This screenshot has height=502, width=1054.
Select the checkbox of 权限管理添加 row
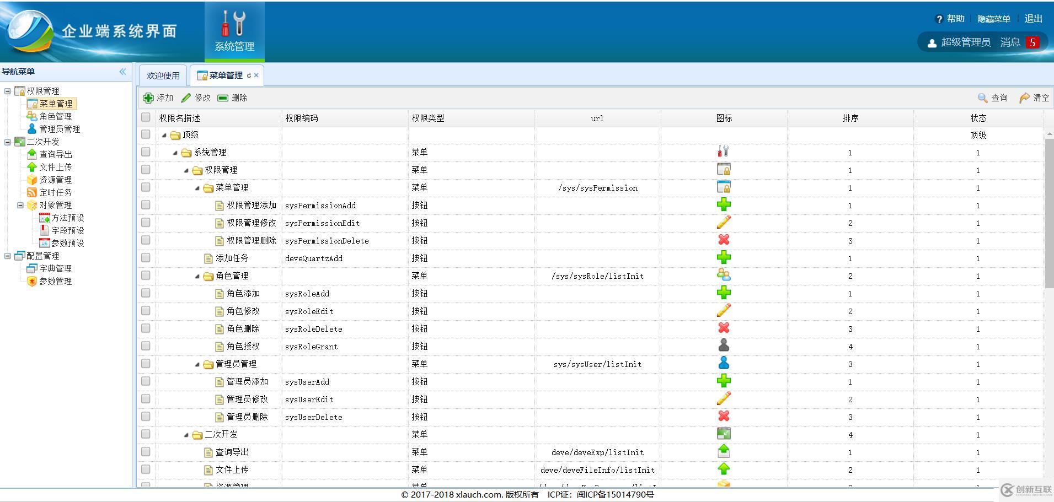(x=146, y=205)
